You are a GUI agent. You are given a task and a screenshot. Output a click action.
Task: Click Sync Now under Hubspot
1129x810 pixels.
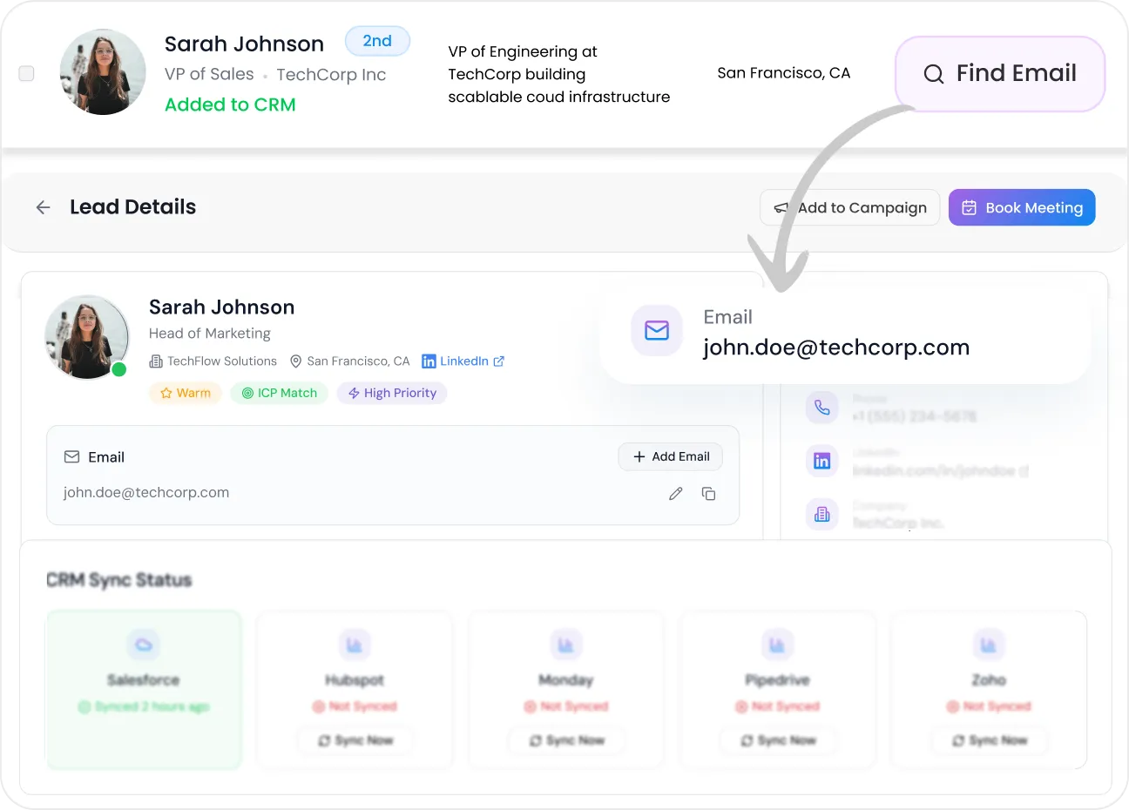pyautogui.click(x=355, y=740)
